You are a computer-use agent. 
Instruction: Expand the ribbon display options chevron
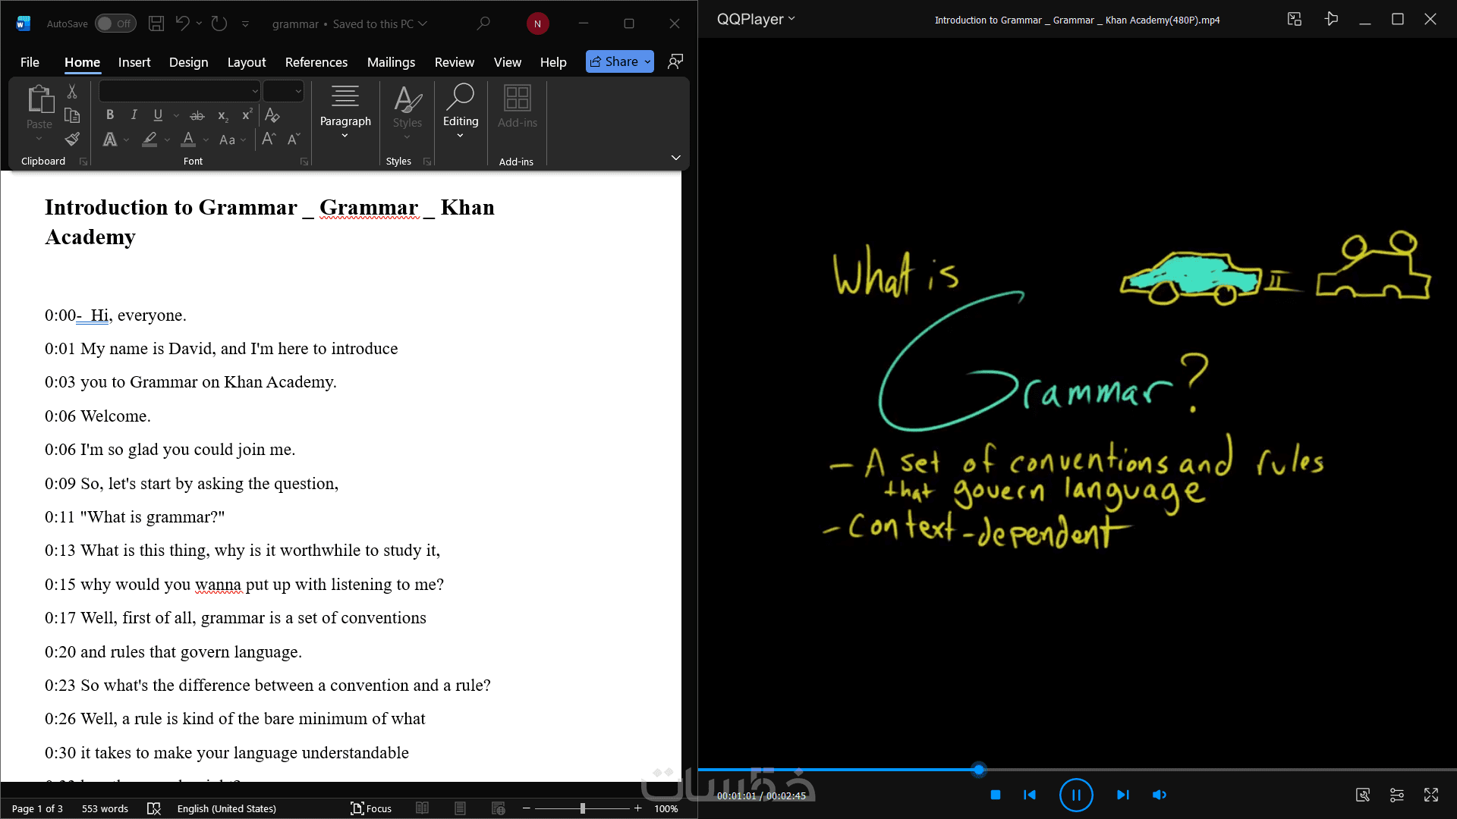(x=675, y=157)
